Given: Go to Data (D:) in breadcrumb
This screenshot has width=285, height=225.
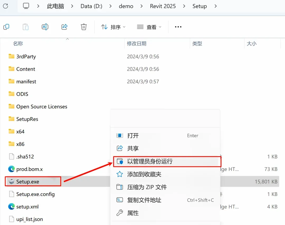Looking at the screenshot, I should tap(91, 6).
